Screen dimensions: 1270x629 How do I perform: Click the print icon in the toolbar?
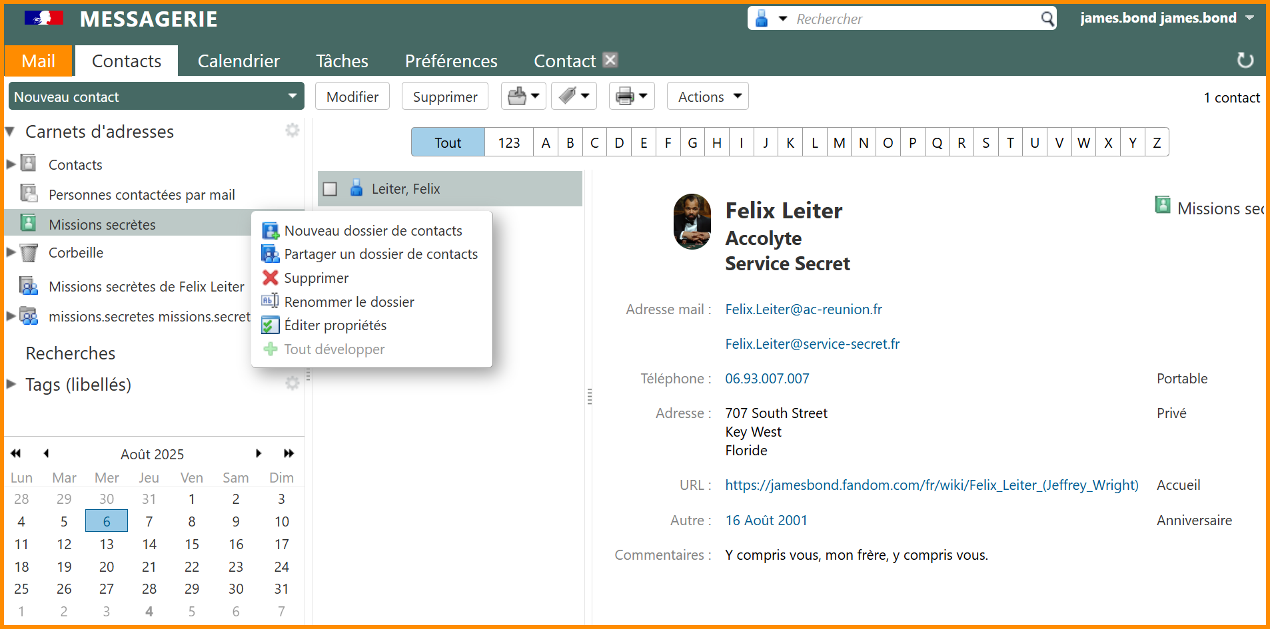(x=625, y=97)
